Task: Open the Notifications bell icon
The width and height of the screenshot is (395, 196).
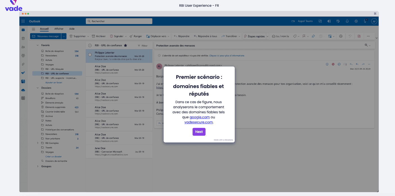Action: click(x=347, y=21)
